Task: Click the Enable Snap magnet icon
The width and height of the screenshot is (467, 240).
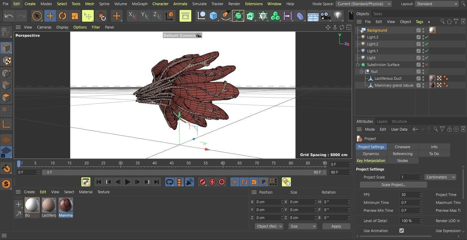Action: 6,169
